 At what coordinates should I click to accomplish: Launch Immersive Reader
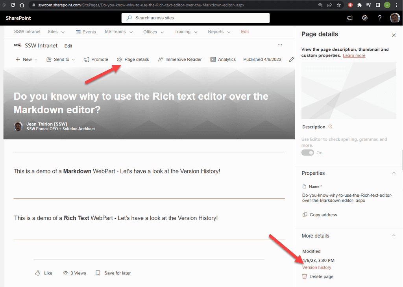pos(180,59)
